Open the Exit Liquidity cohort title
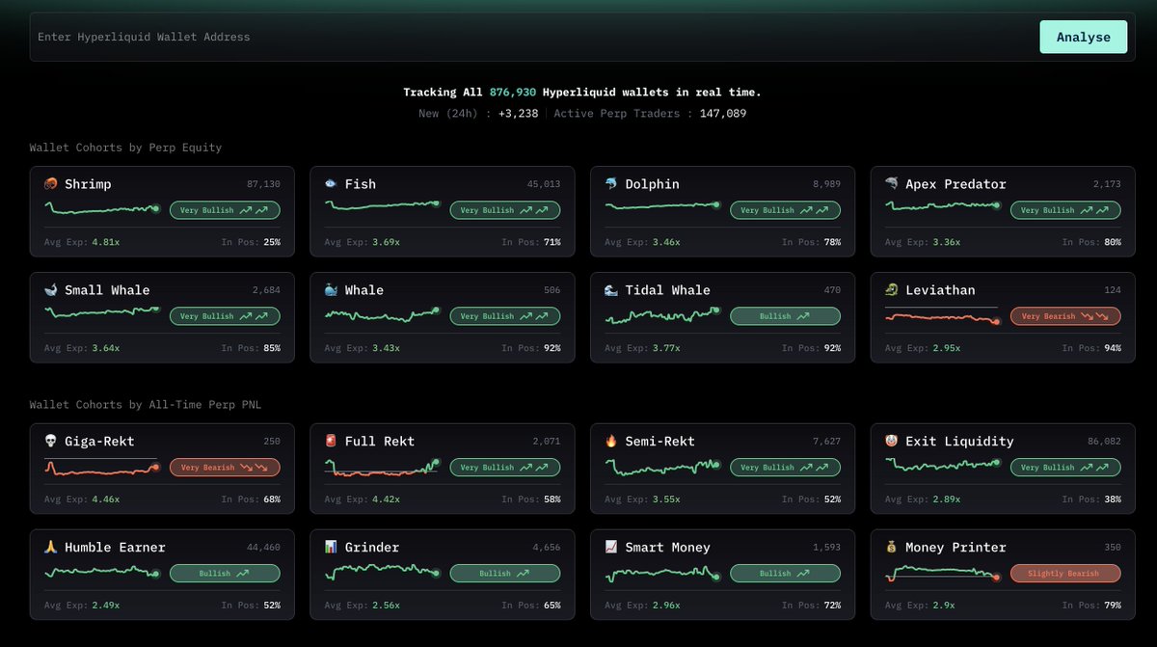Image resolution: width=1157 pixels, height=647 pixels. (x=959, y=442)
